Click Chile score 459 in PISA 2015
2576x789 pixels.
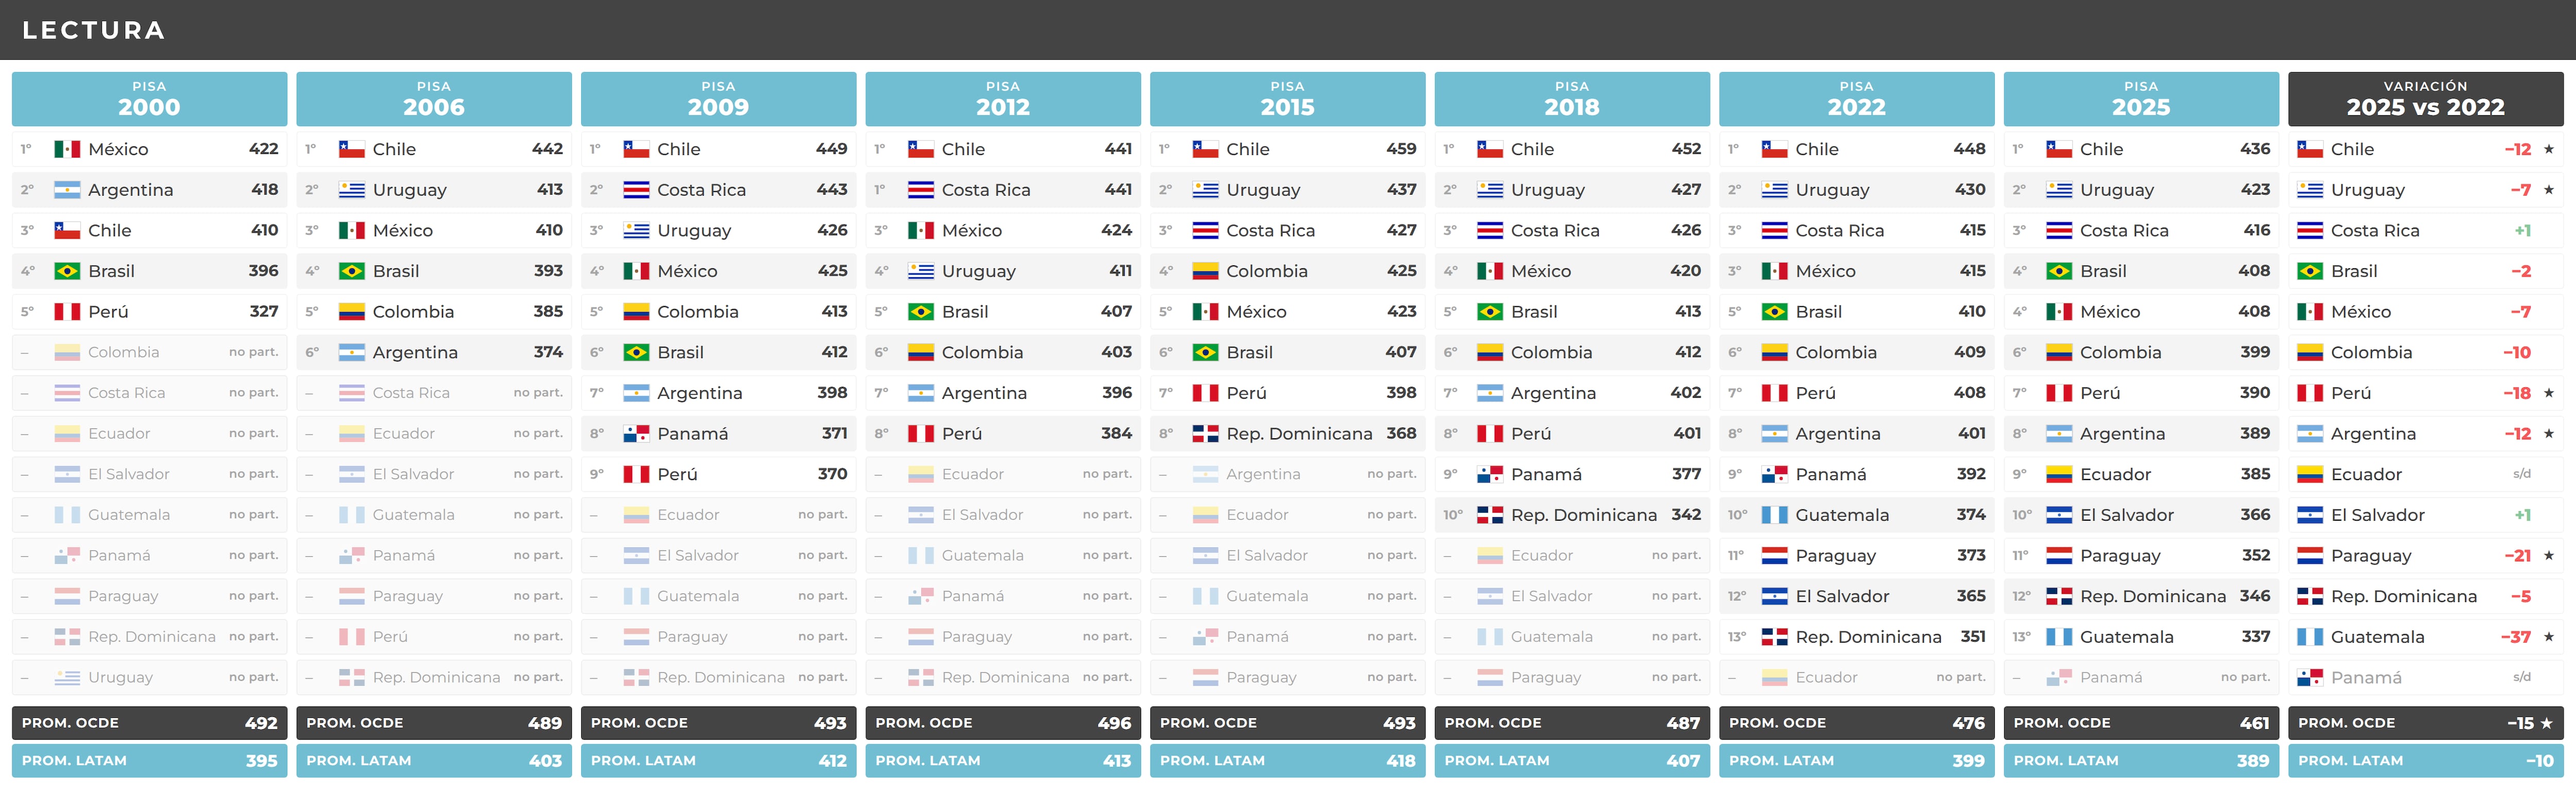click(x=1401, y=149)
